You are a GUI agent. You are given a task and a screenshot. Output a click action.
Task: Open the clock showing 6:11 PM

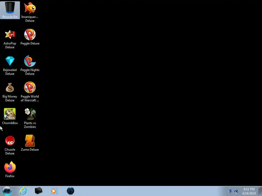pos(249,191)
